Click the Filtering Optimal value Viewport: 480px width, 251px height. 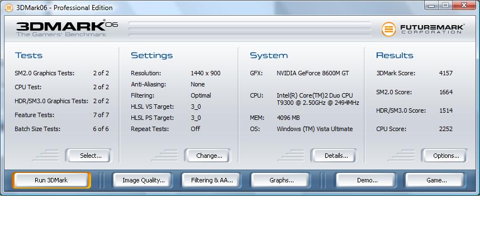pos(201,95)
